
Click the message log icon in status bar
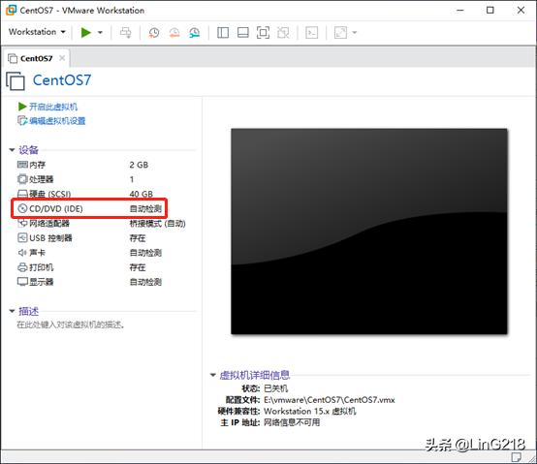click(x=517, y=456)
